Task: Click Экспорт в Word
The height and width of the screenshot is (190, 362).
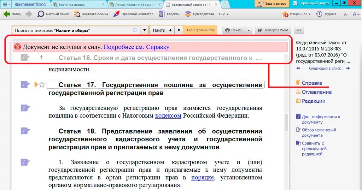Action: (x=273, y=30)
